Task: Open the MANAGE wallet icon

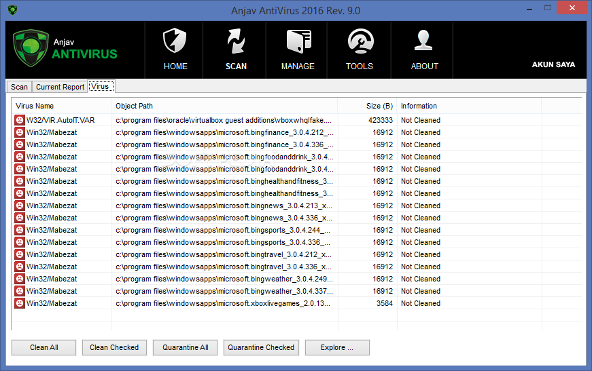Action: 298,41
